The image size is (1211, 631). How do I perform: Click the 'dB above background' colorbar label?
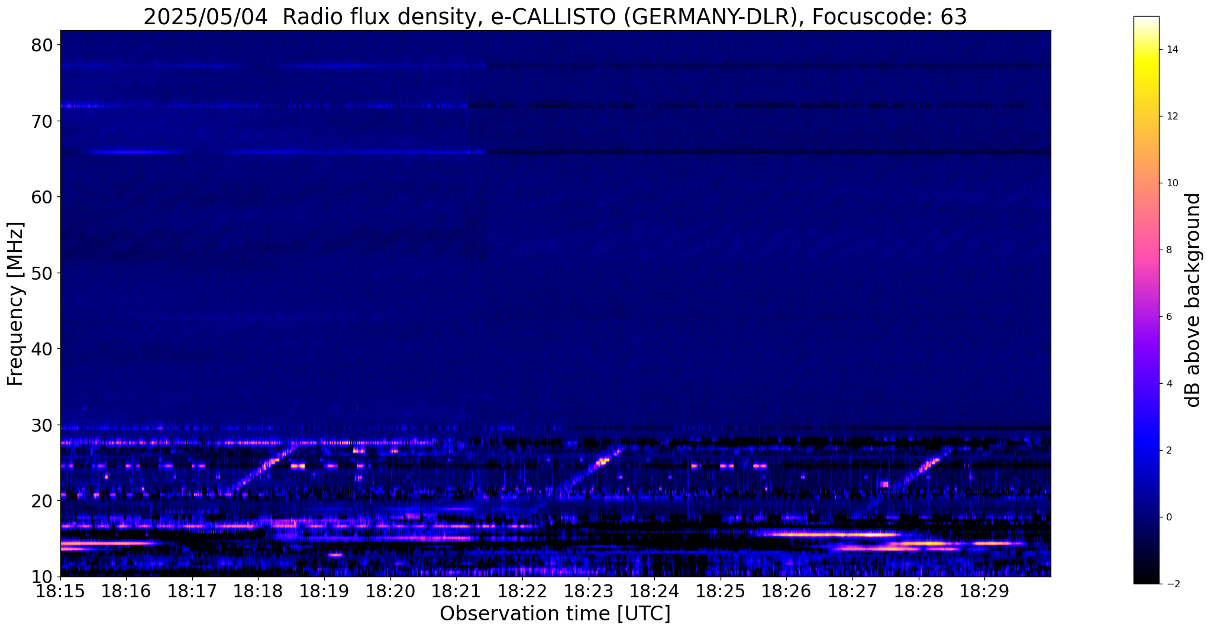coord(1193,300)
